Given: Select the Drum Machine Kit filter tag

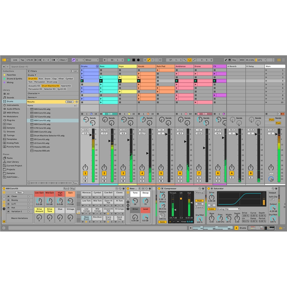Looking at the screenshot, I should pyautogui.click(x=50, y=86).
